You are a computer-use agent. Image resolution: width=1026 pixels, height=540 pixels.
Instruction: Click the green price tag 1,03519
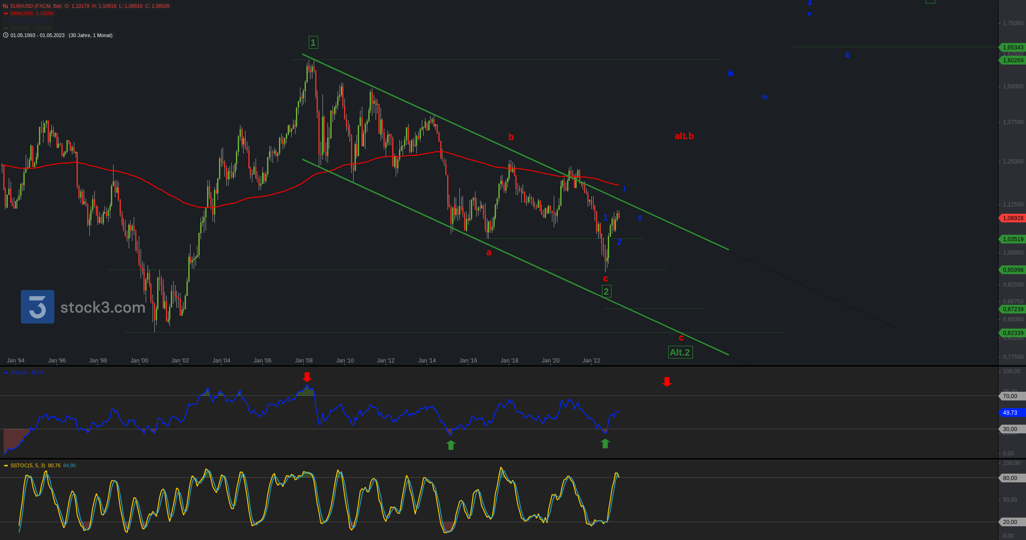point(1012,239)
